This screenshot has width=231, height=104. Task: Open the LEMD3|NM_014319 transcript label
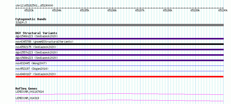click(27, 98)
